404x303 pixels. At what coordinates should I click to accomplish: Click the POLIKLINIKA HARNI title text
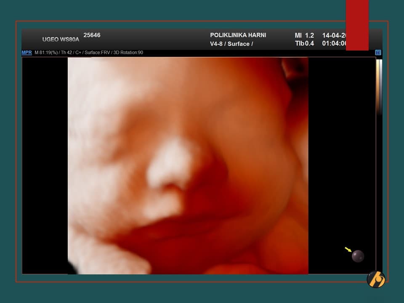tap(238, 35)
